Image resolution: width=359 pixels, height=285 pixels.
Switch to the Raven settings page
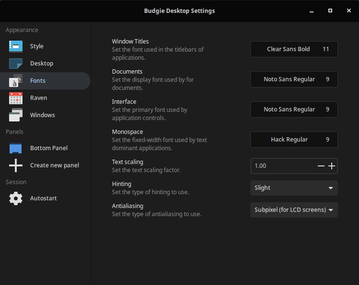click(38, 98)
